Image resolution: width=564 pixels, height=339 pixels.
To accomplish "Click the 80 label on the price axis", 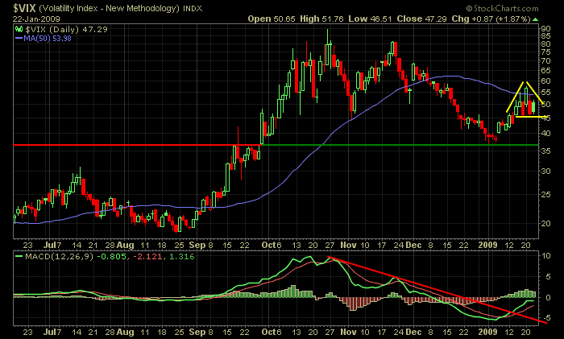I will tap(545, 44).
